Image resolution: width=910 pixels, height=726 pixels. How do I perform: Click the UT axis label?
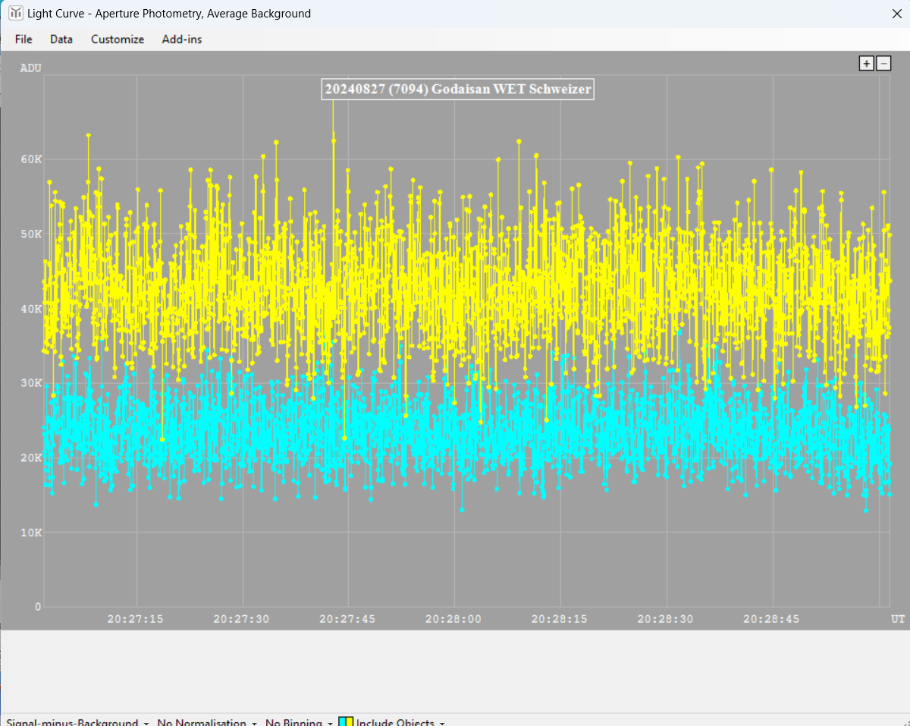[898, 619]
